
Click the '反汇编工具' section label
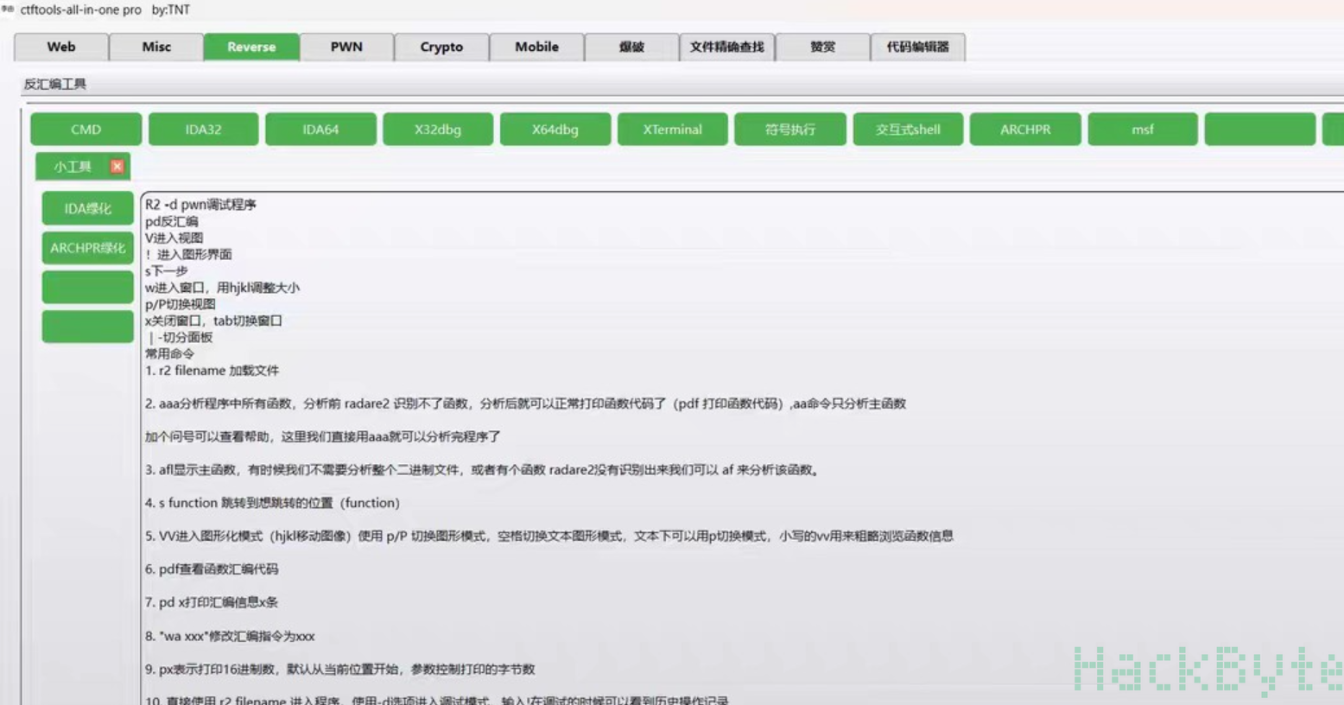point(55,84)
